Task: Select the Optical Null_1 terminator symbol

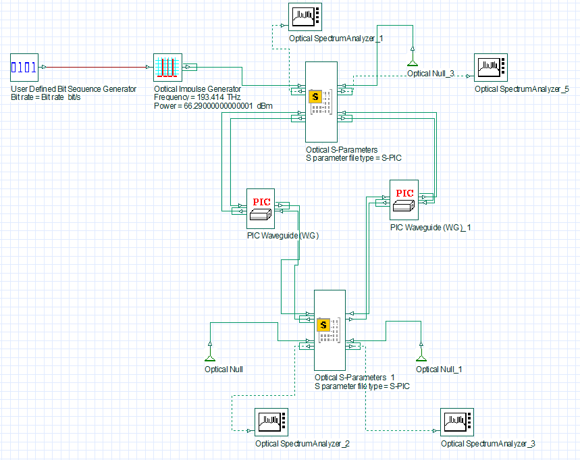Action: pos(422,357)
